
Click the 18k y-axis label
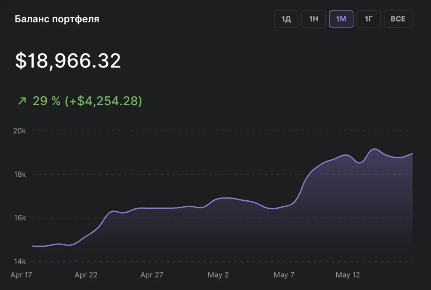[19, 174]
